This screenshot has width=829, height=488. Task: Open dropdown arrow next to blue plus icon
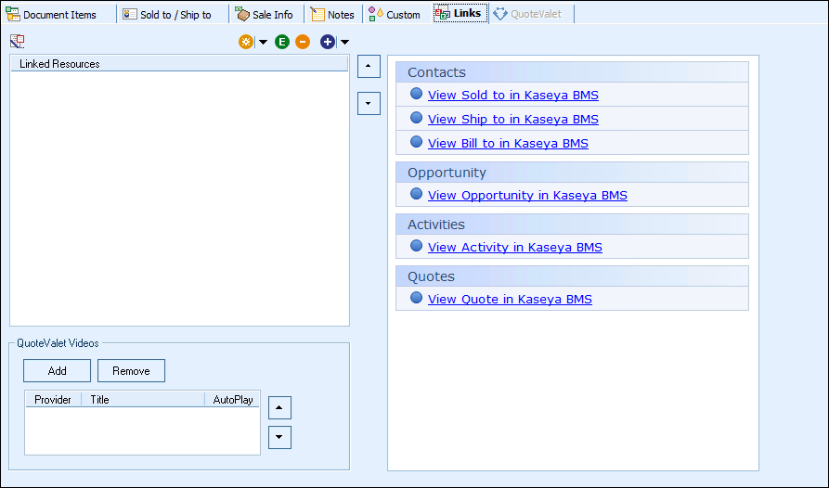tap(344, 42)
